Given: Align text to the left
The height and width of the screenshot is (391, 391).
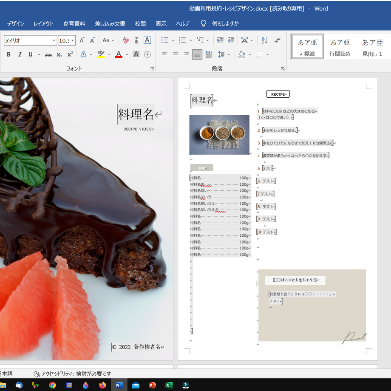Looking at the screenshot, I should coord(164,54).
